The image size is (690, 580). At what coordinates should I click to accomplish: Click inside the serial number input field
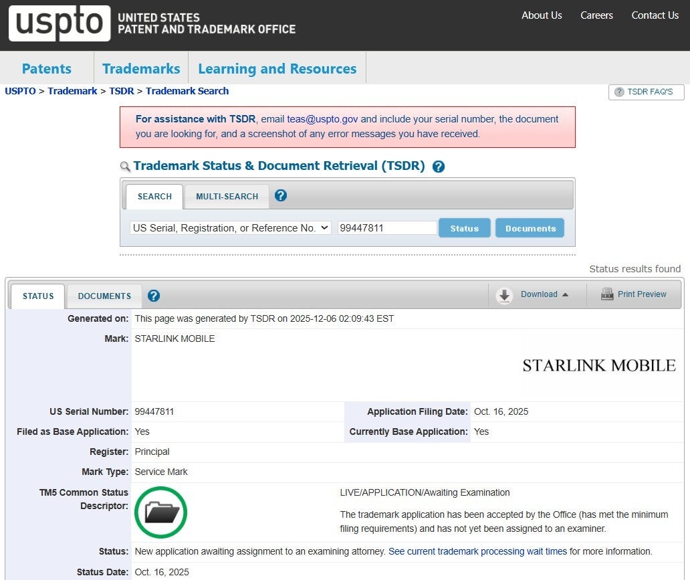387,227
